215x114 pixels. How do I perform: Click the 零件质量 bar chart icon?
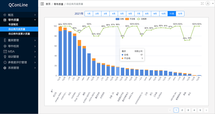[x=5, y=20]
